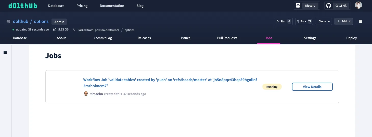Image resolution: width=372 pixels, height=137 pixels.
Task: Click the DoltHub logo
Action: 22,6
